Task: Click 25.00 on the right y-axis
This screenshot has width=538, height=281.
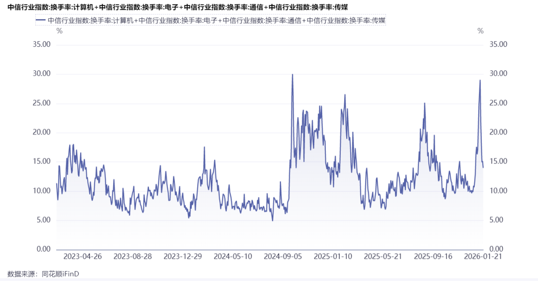Action: (498, 103)
